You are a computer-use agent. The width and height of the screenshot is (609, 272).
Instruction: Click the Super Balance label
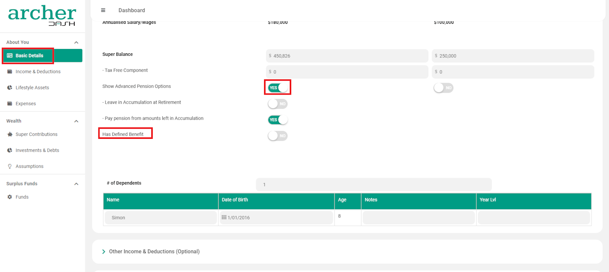coord(118,54)
